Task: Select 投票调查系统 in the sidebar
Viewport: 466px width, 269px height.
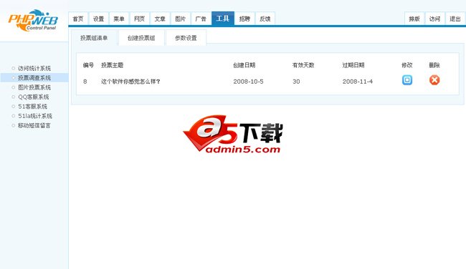Action: pyautogui.click(x=34, y=78)
